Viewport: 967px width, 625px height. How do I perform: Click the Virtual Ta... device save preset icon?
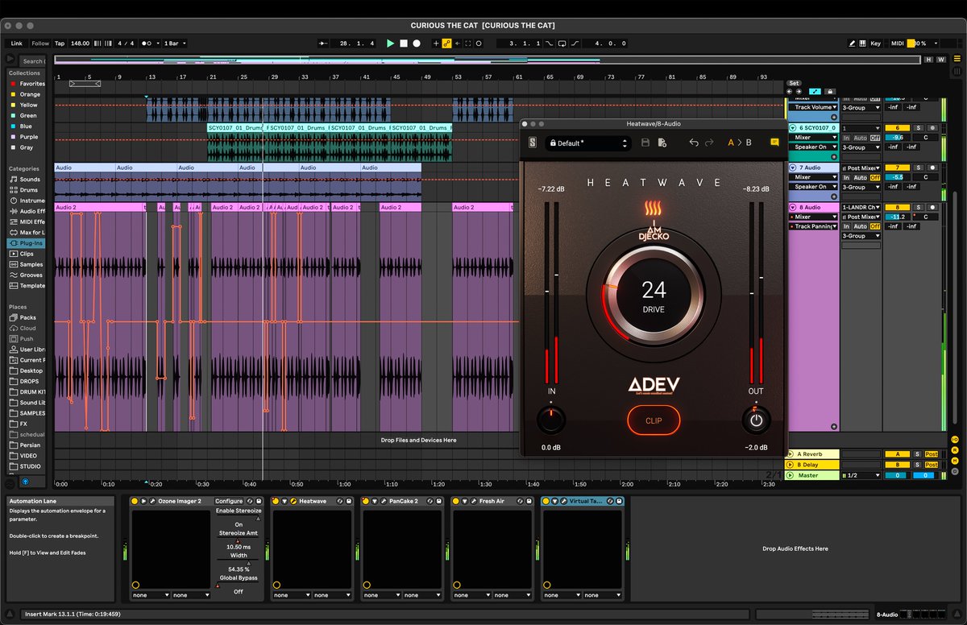click(x=618, y=501)
